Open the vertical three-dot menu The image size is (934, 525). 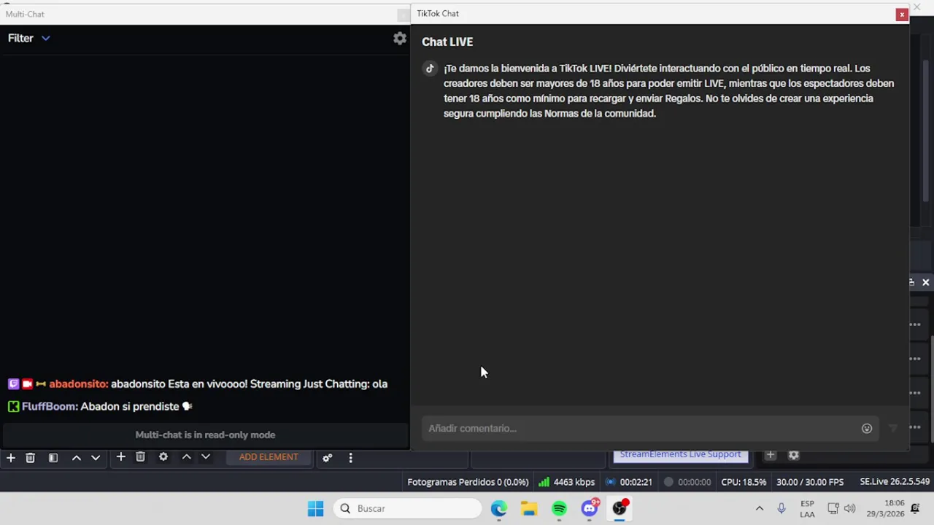tap(350, 458)
